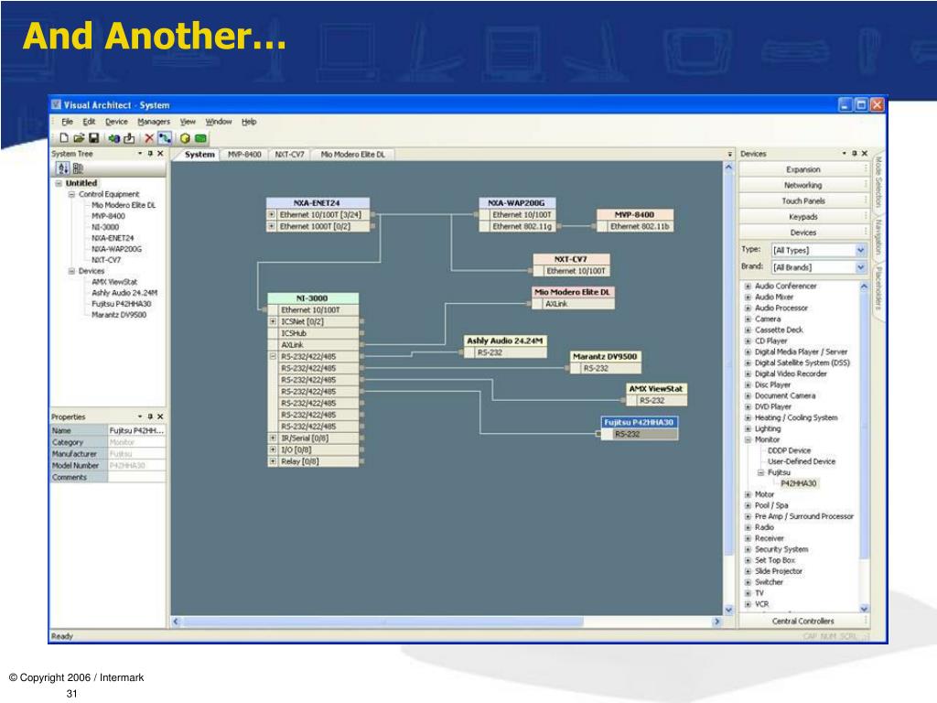Open the Networking device group
Screen dimensions: 937x703
[x=803, y=185]
